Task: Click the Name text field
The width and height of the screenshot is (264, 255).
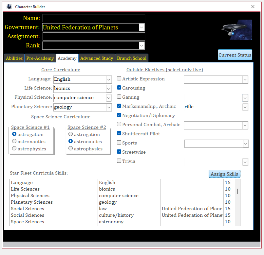Action: 94,18
